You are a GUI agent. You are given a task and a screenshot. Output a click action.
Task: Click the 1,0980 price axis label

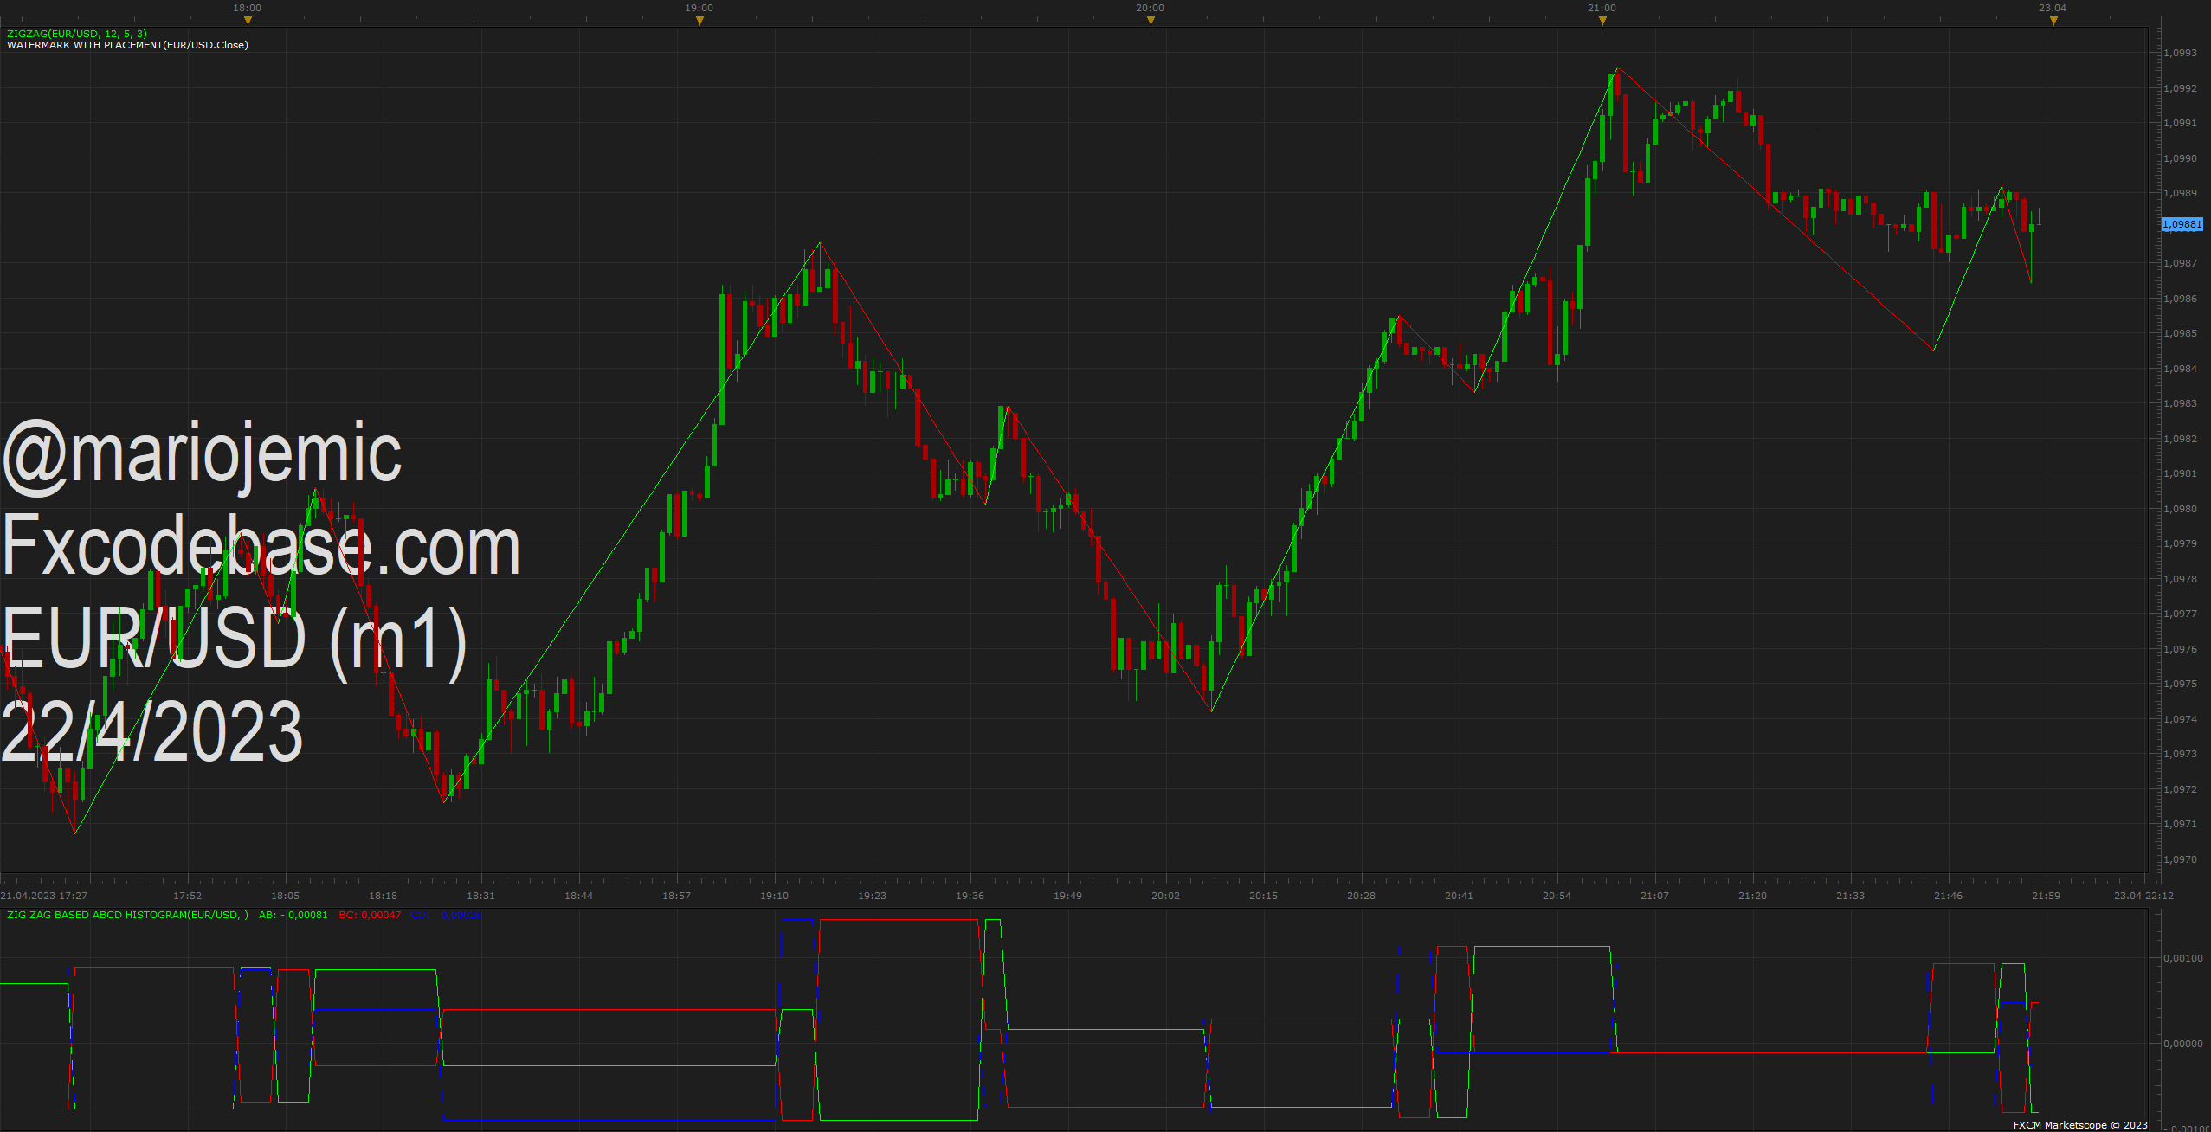tap(2180, 509)
